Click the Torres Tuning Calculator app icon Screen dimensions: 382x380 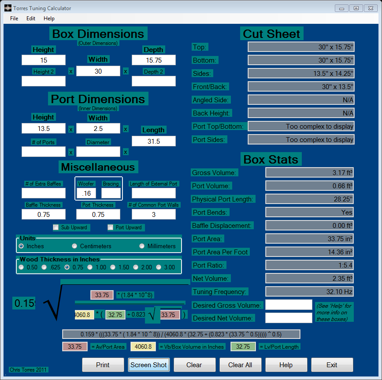8,8
